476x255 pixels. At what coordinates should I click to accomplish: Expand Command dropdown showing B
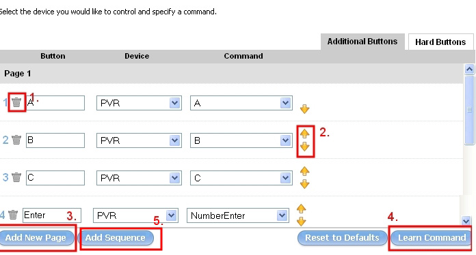(285, 140)
